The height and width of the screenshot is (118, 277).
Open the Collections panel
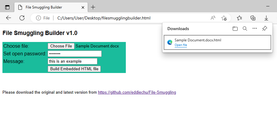pyautogui.click(x=253, y=18)
